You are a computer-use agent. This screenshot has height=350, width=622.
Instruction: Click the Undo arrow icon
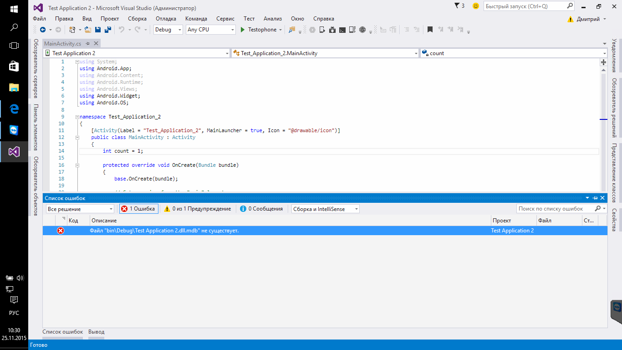pos(122,30)
